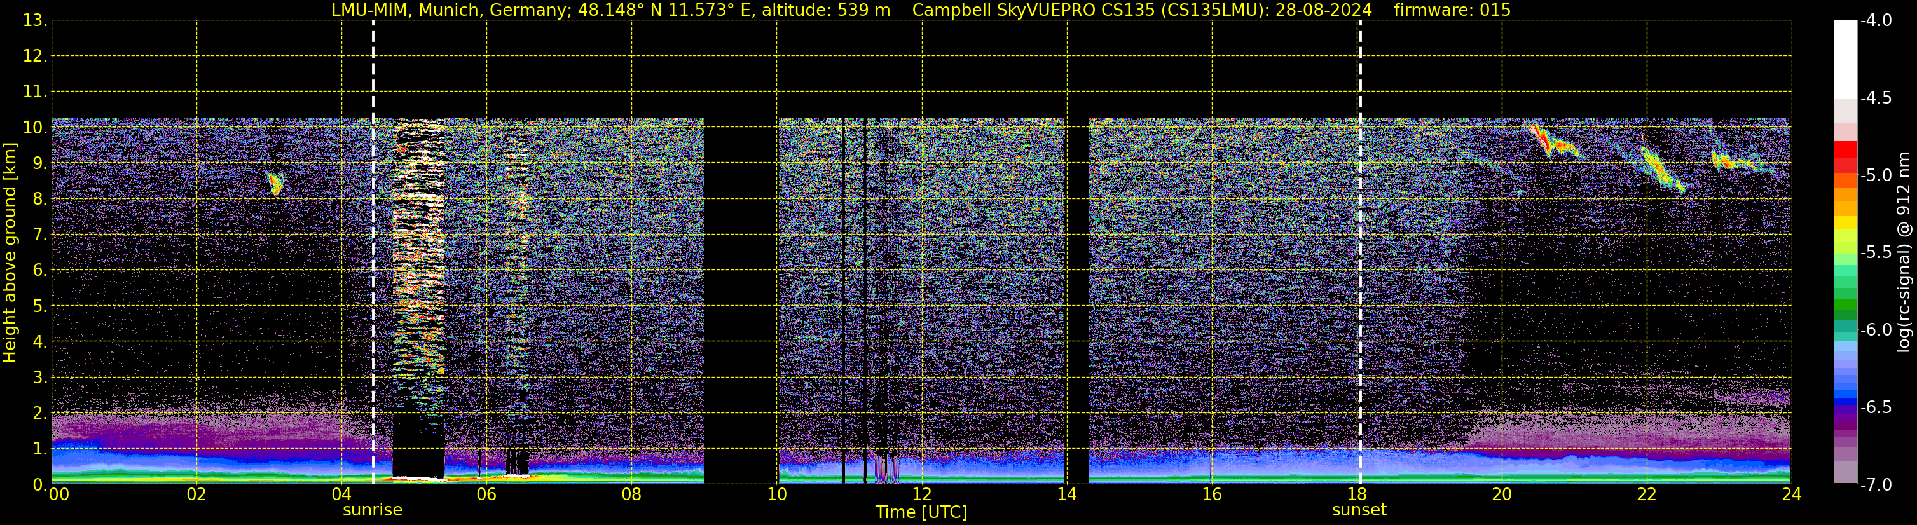The image size is (1917, 525).
Task: Click the '12' time axis tick label
Action: [x=921, y=494]
